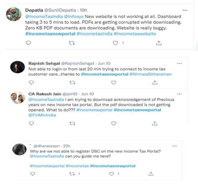Like Depatla's tweet about buggy website

pos(115,43)
